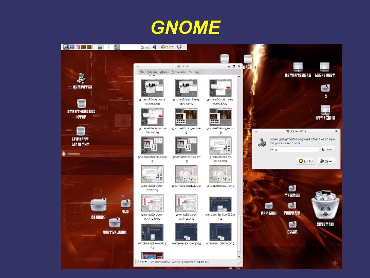
Task: Open the Pomoc menu in the file window
Action: 194,72
